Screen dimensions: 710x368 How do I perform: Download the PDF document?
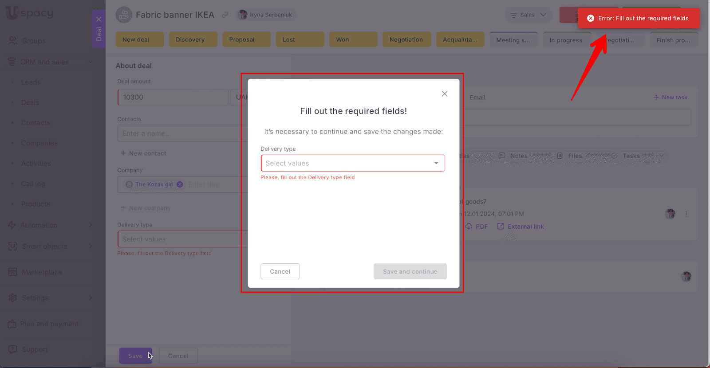[x=477, y=227]
